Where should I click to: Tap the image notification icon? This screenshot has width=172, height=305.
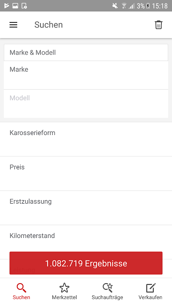[15, 6]
